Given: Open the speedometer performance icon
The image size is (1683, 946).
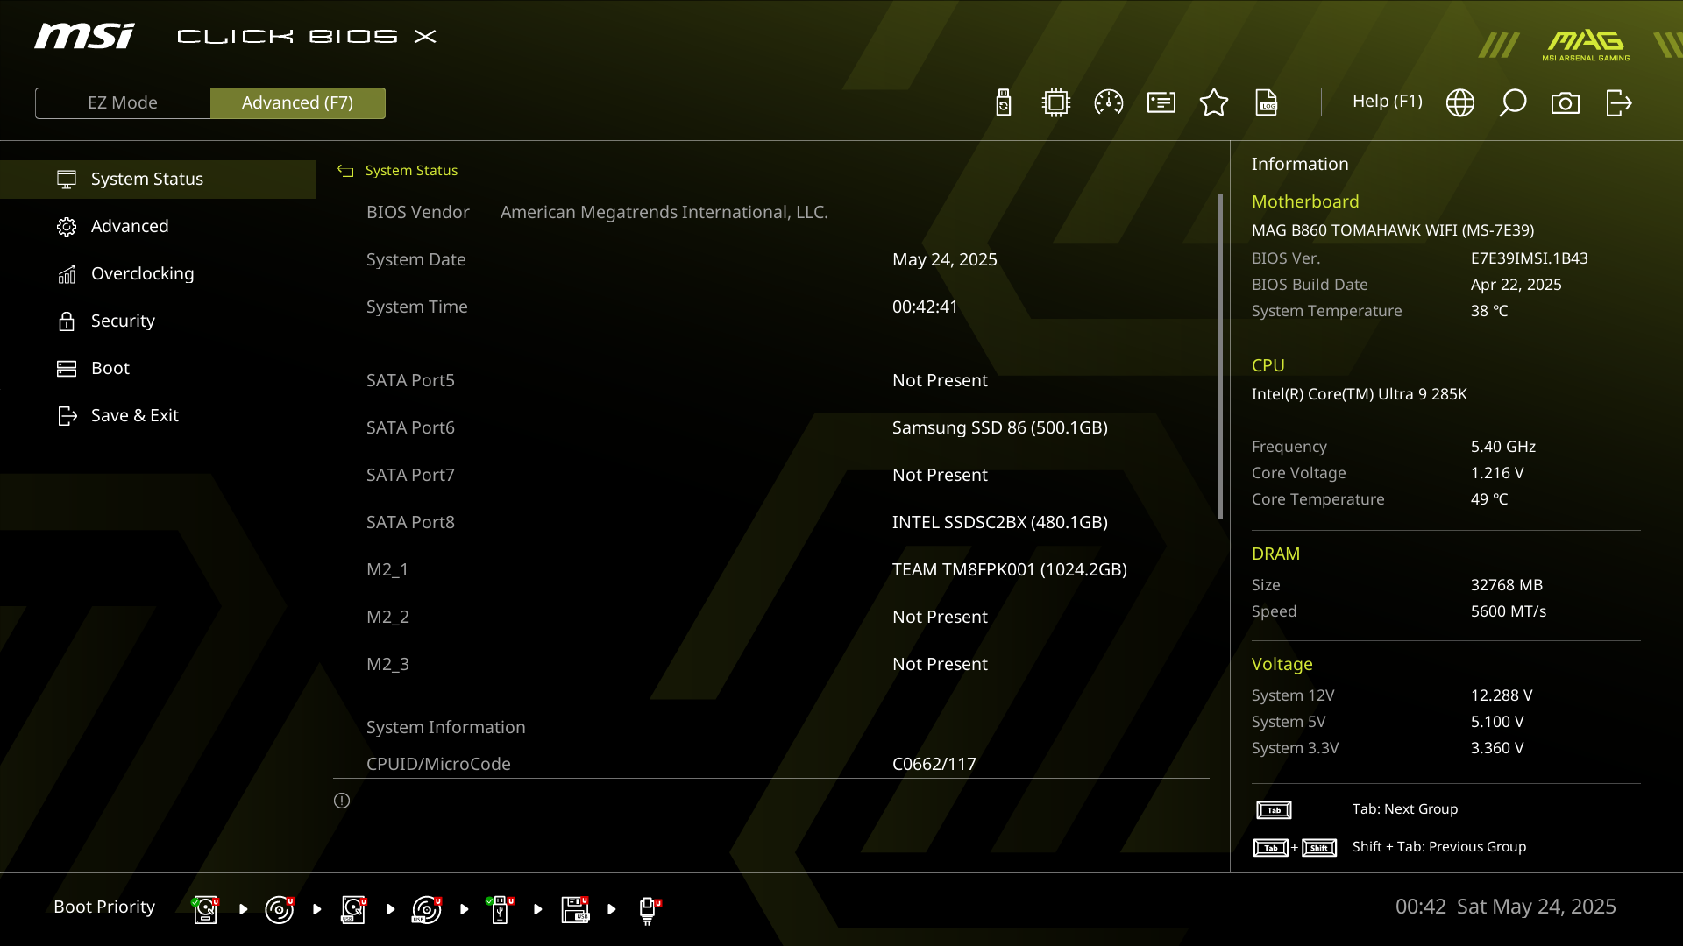Looking at the screenshot, I should 1109,102.
